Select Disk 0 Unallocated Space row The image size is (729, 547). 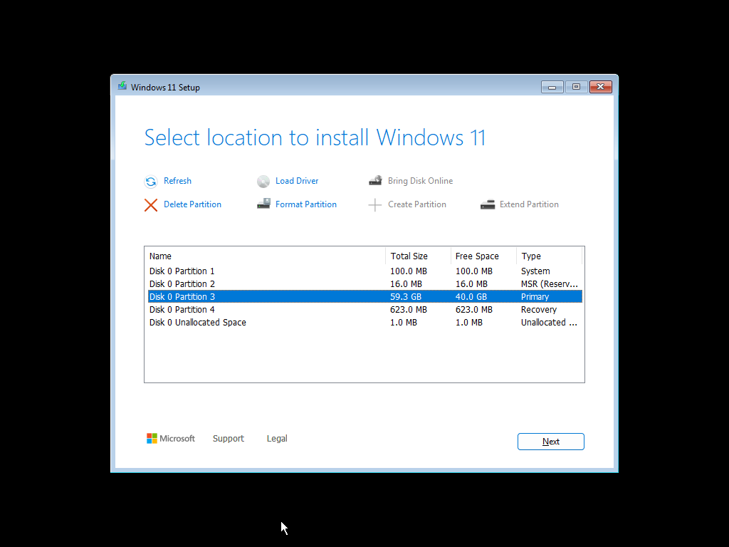365,323
